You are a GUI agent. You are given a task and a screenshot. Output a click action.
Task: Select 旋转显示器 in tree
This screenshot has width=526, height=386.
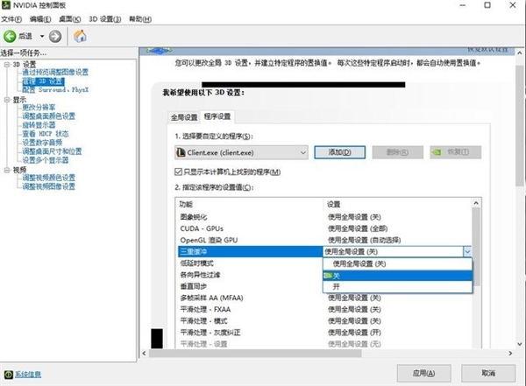[39, 125]
